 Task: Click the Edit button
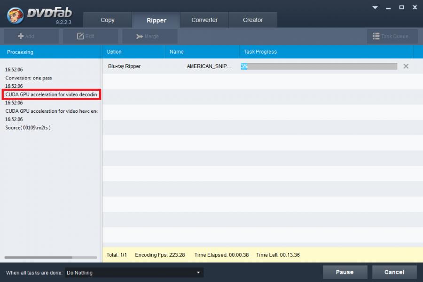(90, 36)
